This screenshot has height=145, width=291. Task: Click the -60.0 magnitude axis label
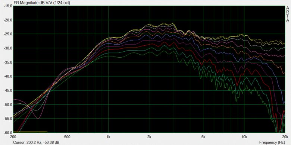[8, 133]
